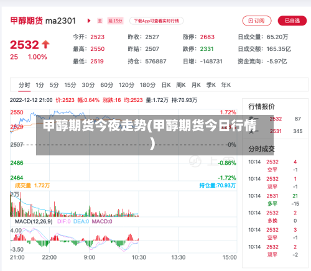Click the 日增 value -148731

point(211,62)
